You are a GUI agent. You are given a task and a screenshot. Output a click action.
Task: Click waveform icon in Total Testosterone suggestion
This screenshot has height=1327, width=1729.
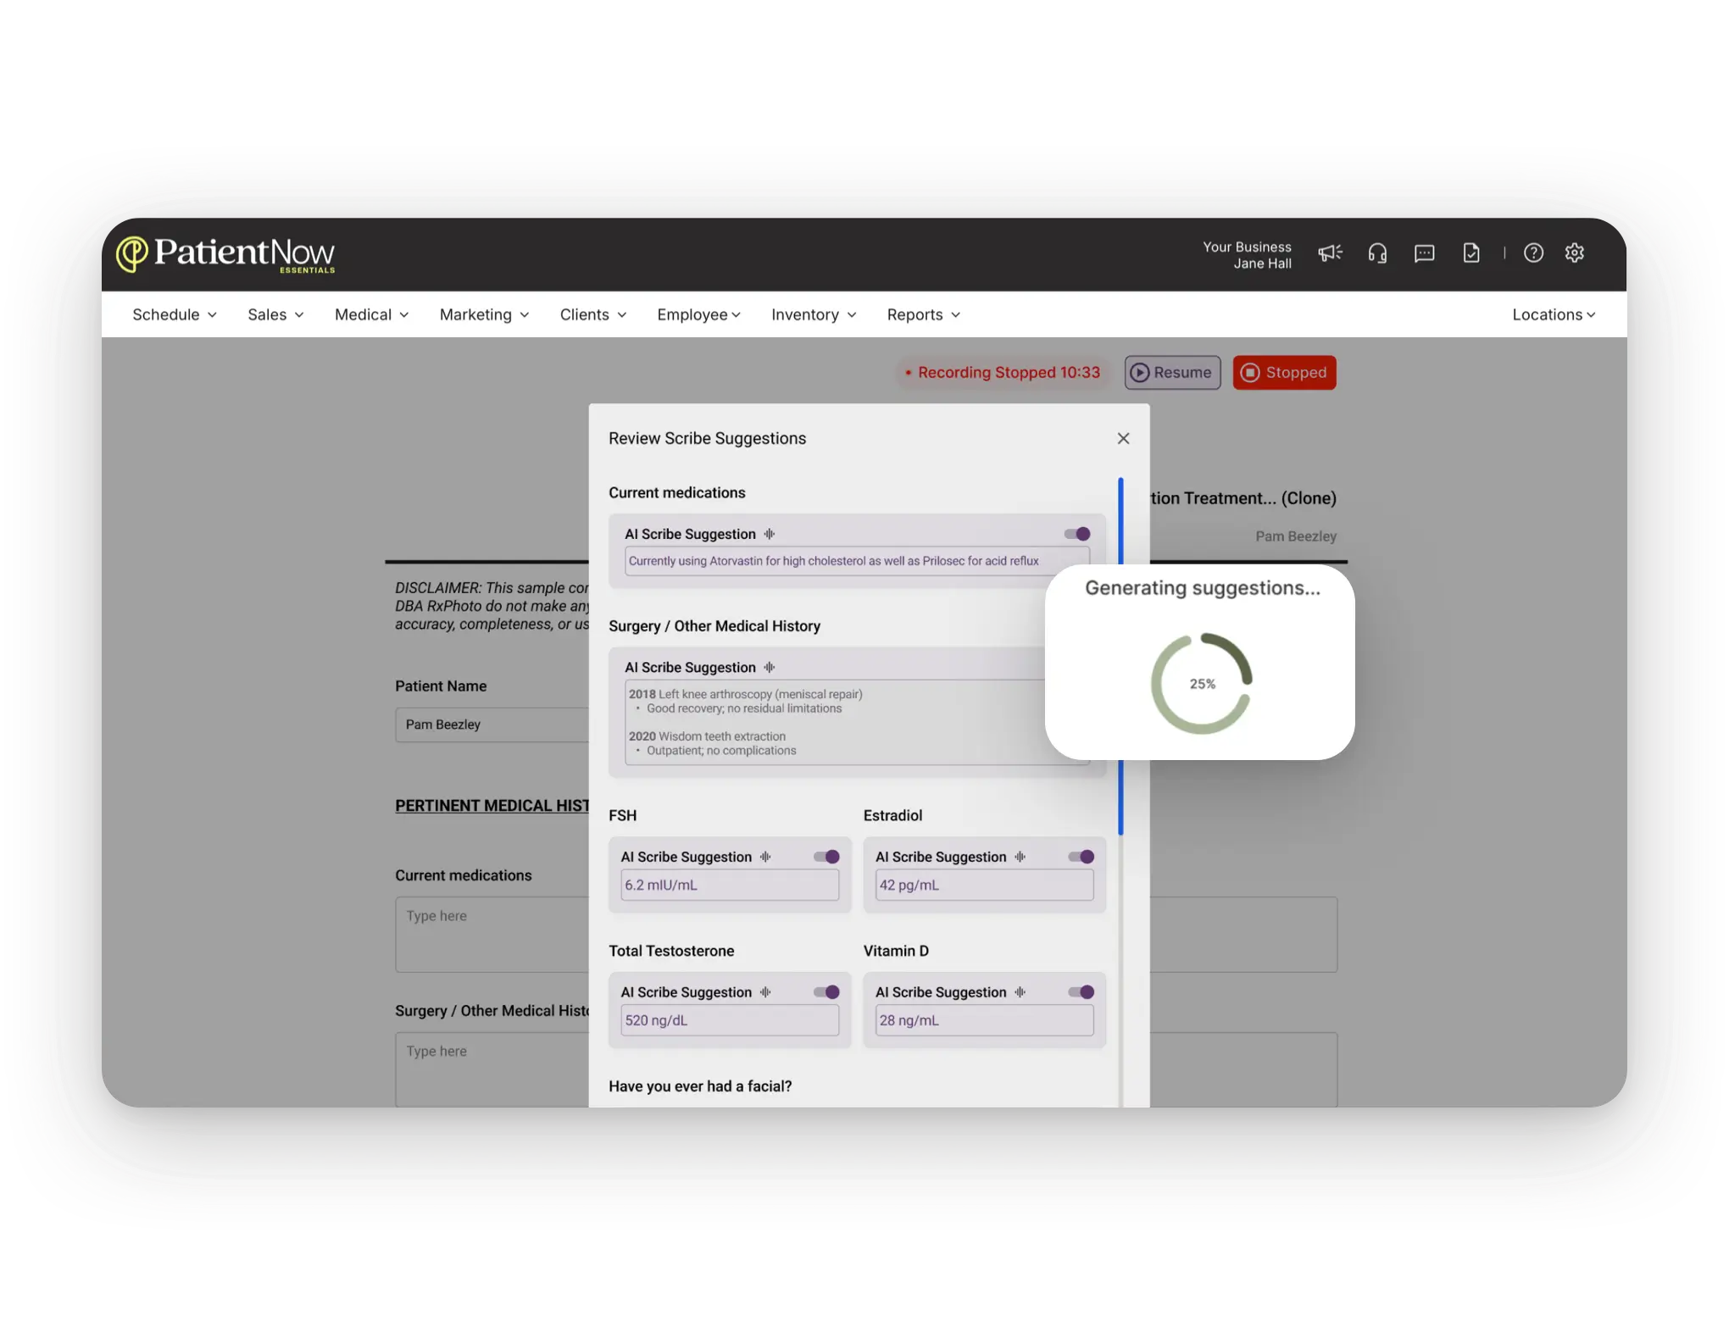click(765, 992)
